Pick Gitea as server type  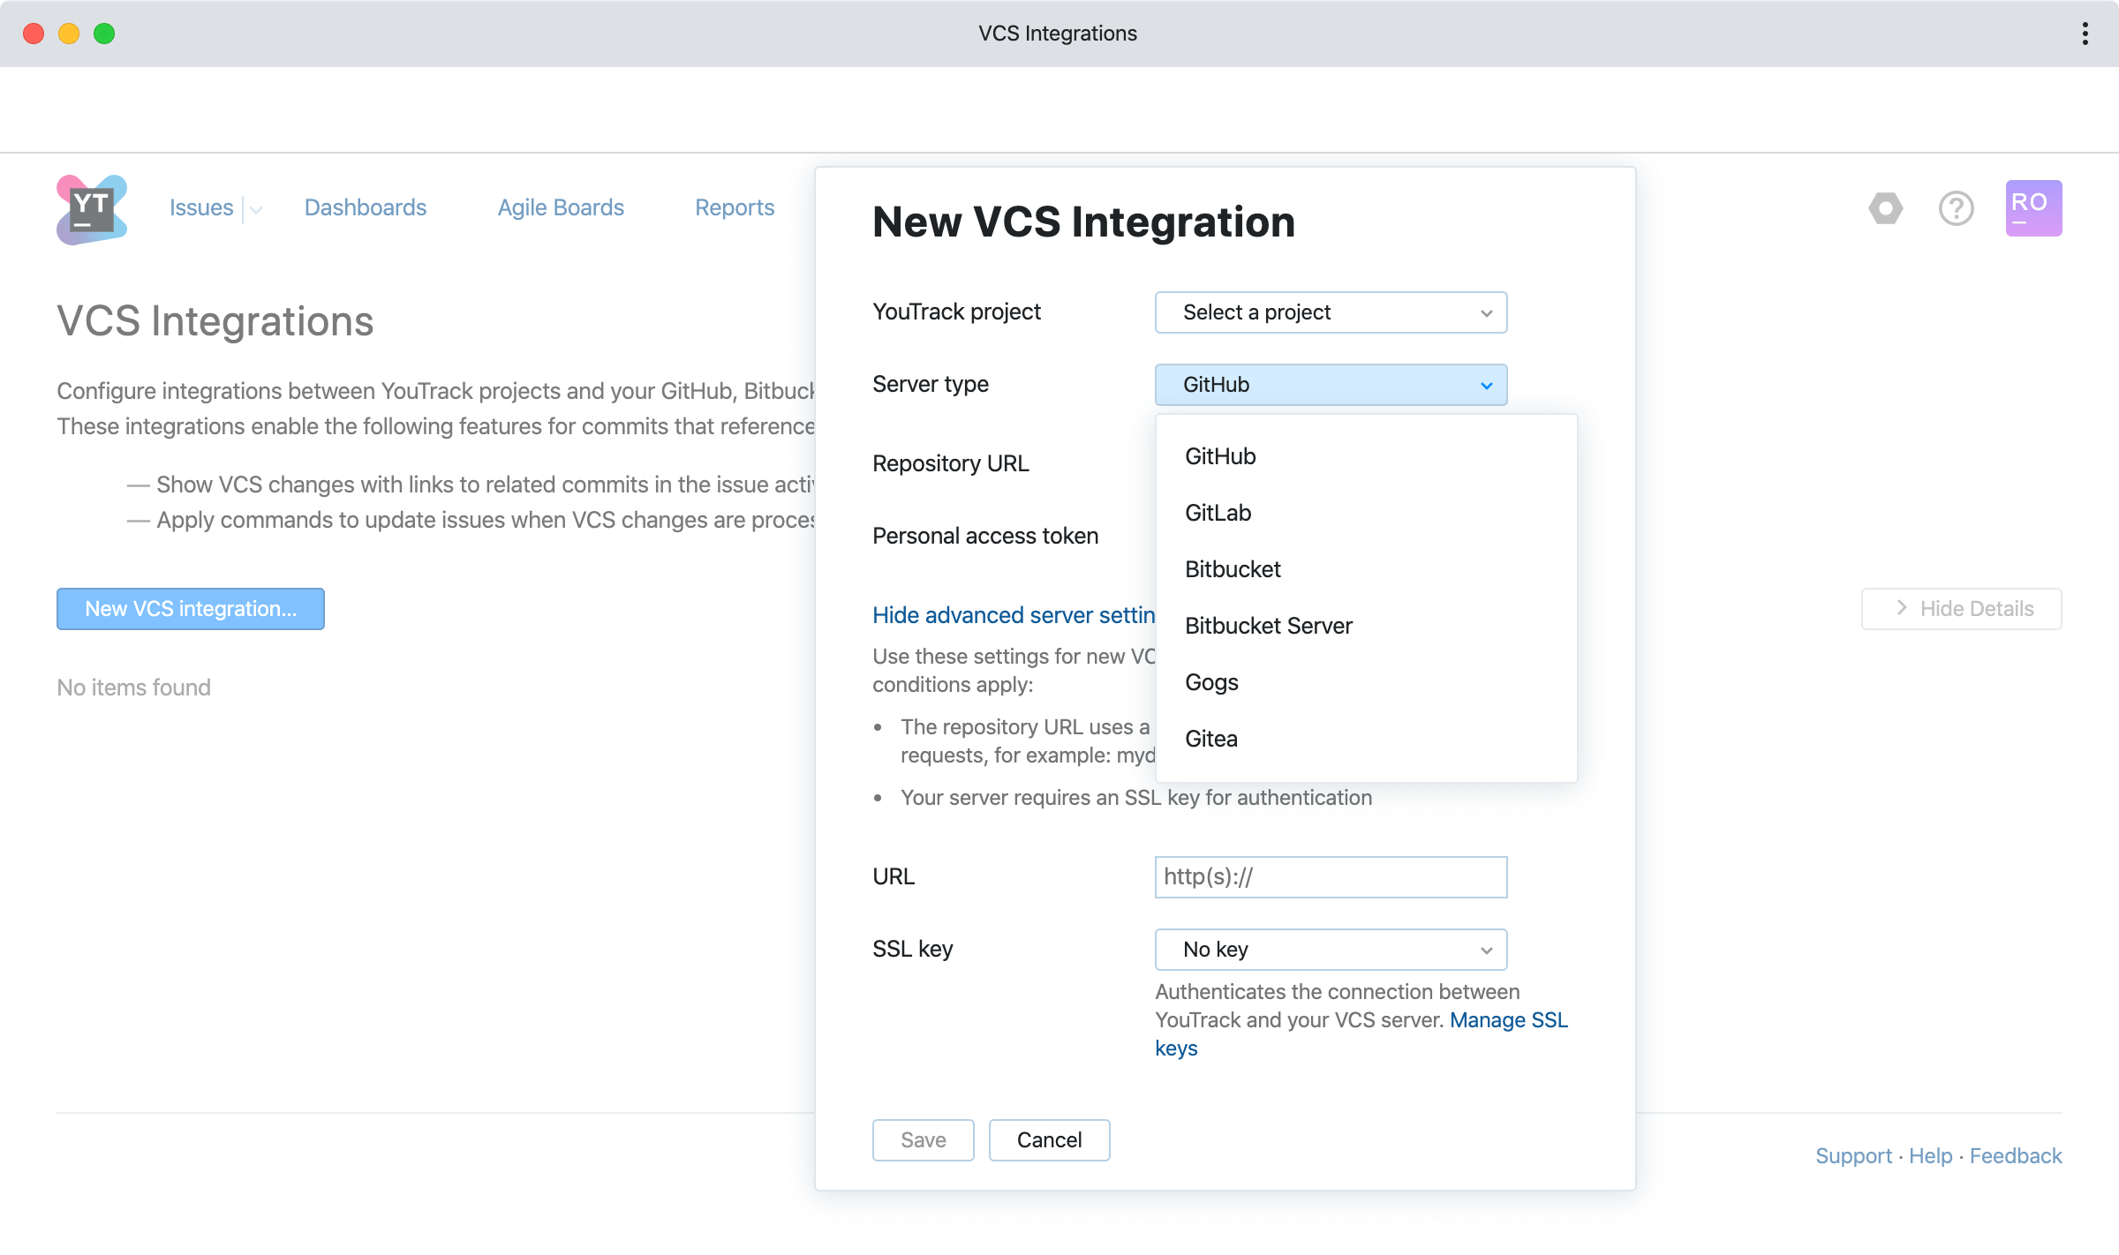click(1366, 739)
